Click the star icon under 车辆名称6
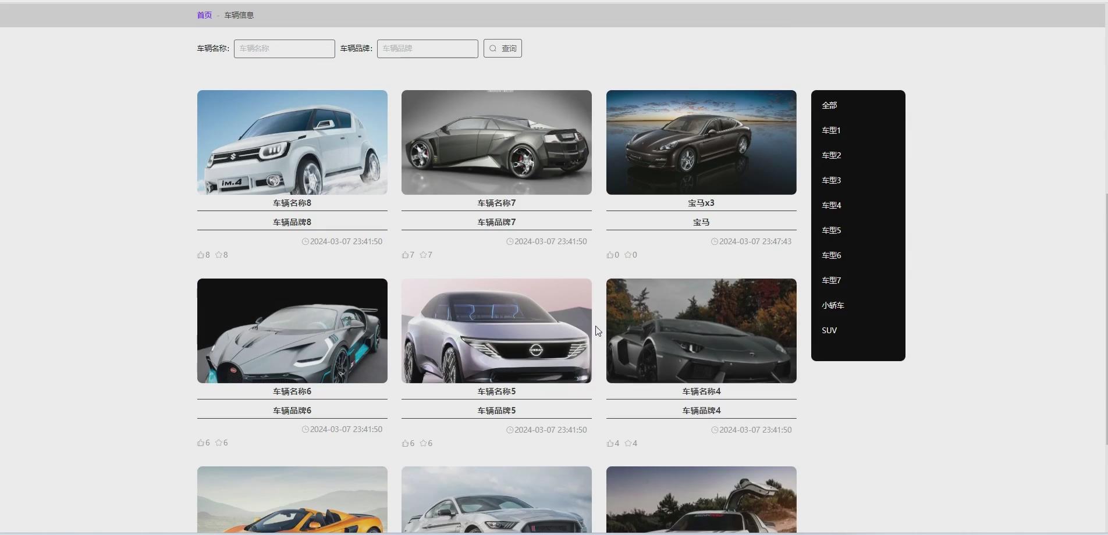The height and width of the screenshot is (535, 1108). point(219,443)
